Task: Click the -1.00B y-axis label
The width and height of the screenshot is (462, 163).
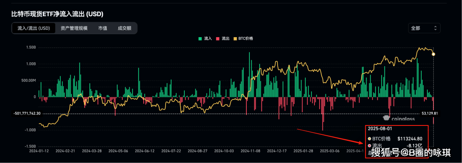Action: (30, 130)
